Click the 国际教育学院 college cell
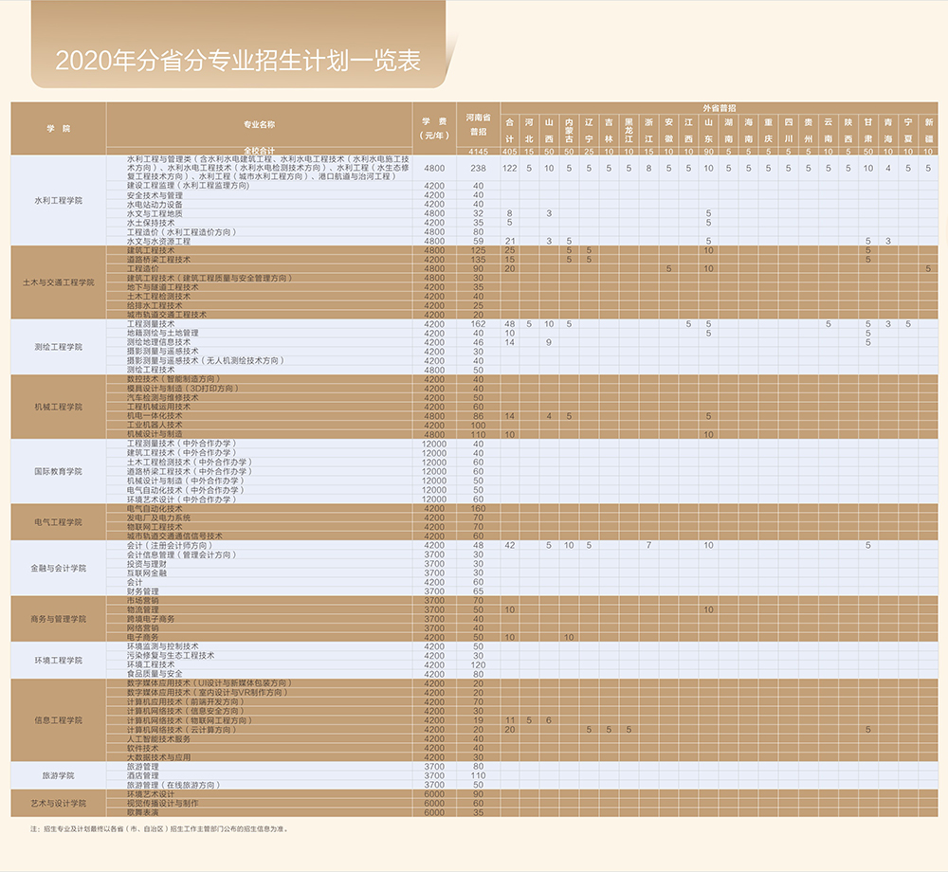The image size is (948, 872). point(59,471)
